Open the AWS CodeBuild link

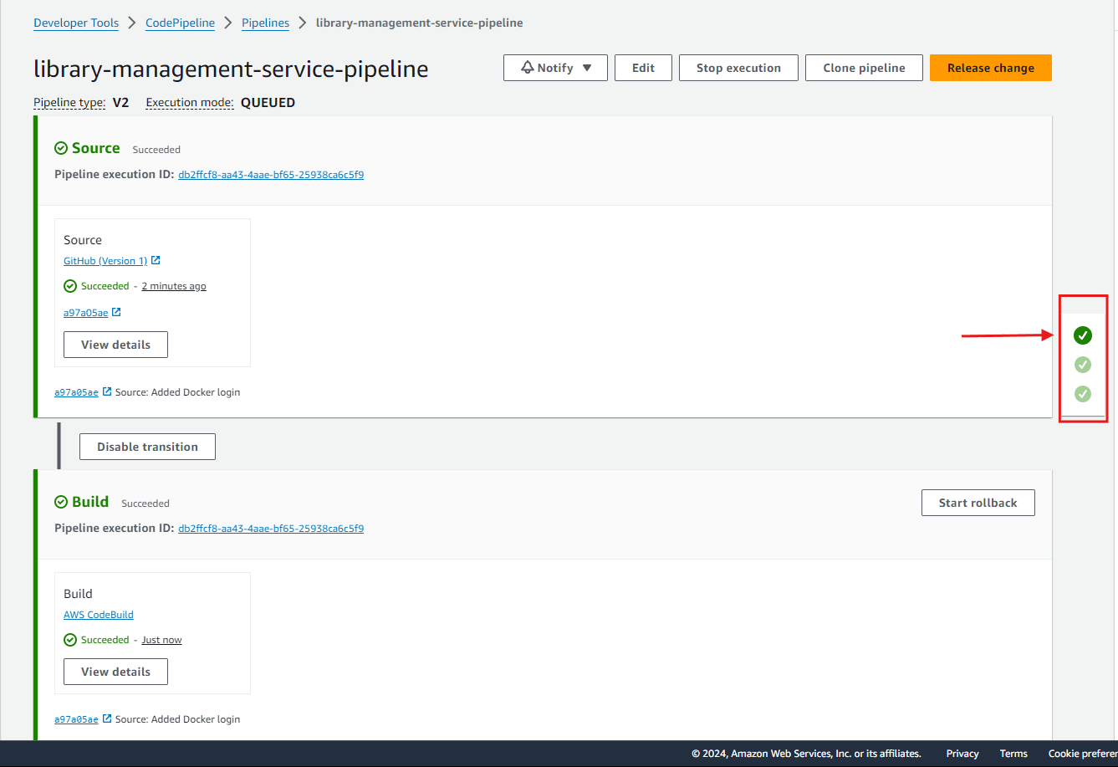tap(99, 615)
